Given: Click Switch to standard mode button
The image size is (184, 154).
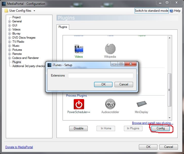Looking at the screenshot, I should click(x=152, y=11).
